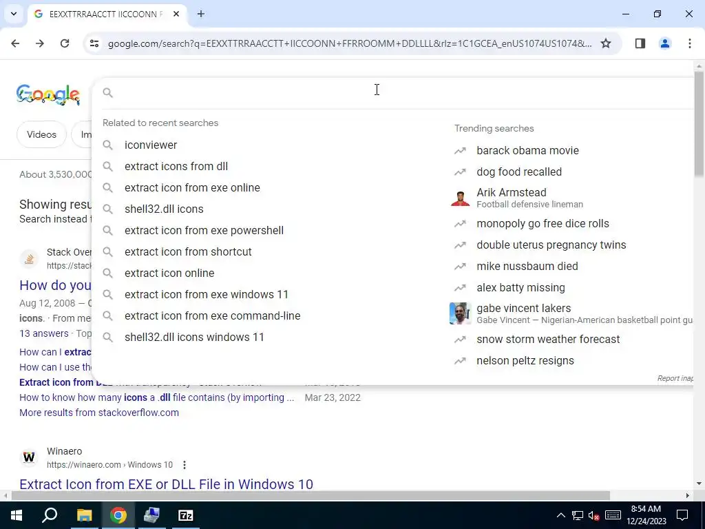This screenshot has width=705, height=529.
Task: Go forward to the next page
Action: pyautogui.click(x=40, y=43)
